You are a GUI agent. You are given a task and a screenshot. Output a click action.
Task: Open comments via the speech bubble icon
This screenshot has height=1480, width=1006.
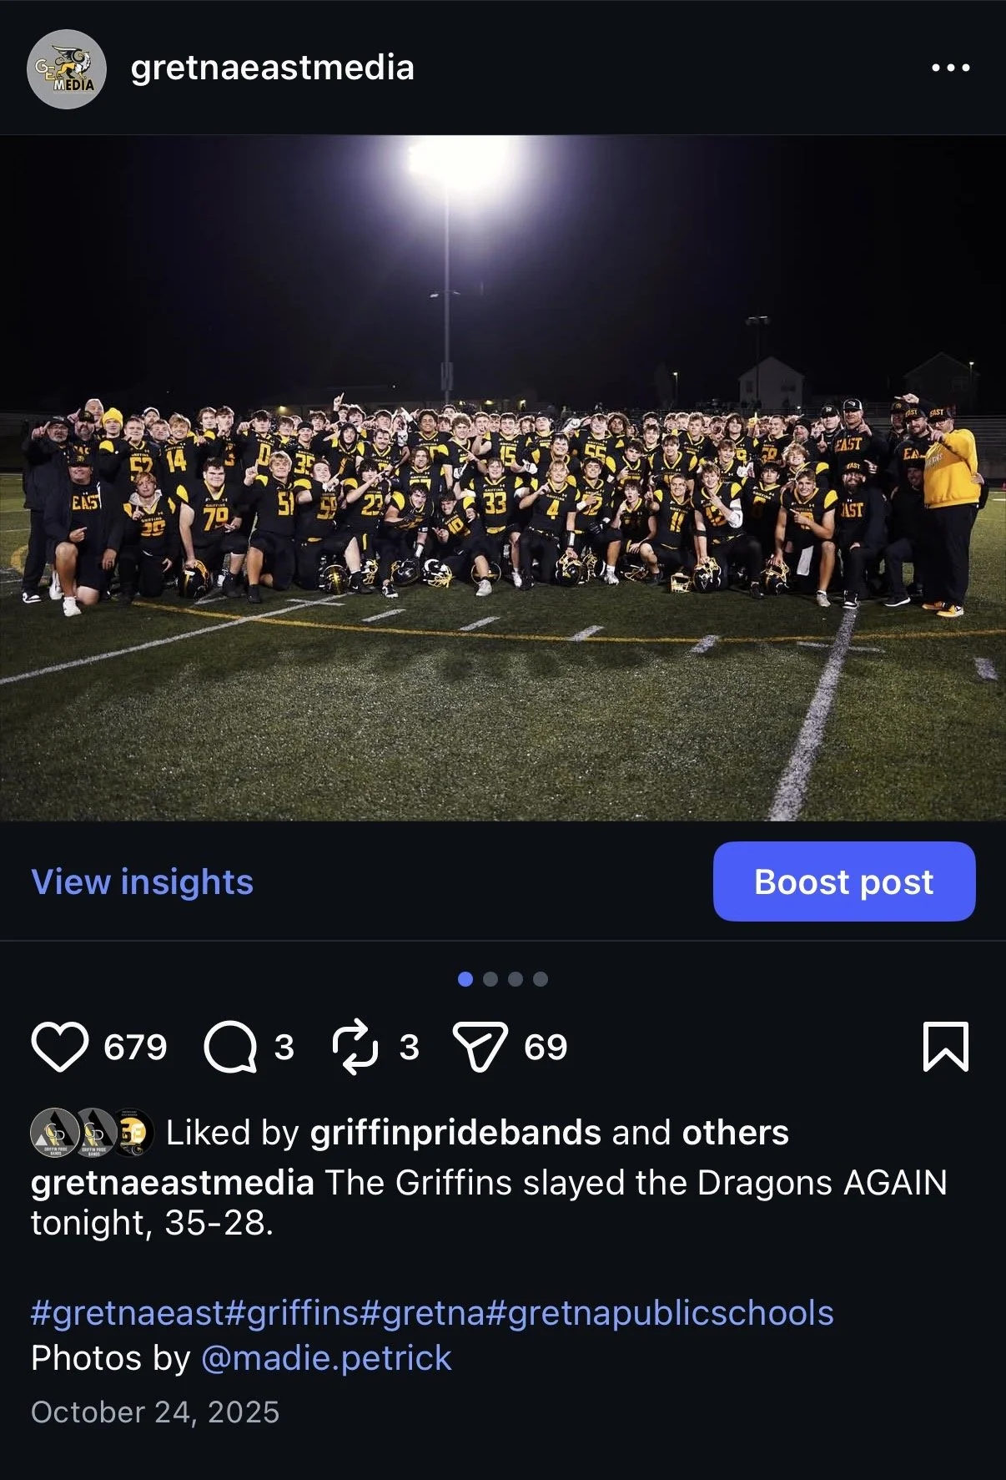230,1047
